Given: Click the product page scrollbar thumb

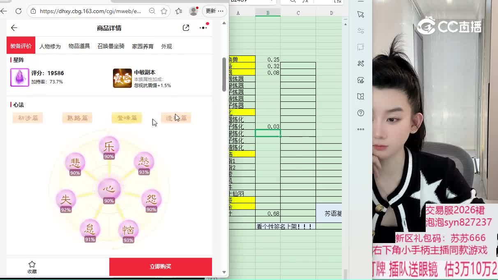Looking at the screenshot, I should coord(224,74).
